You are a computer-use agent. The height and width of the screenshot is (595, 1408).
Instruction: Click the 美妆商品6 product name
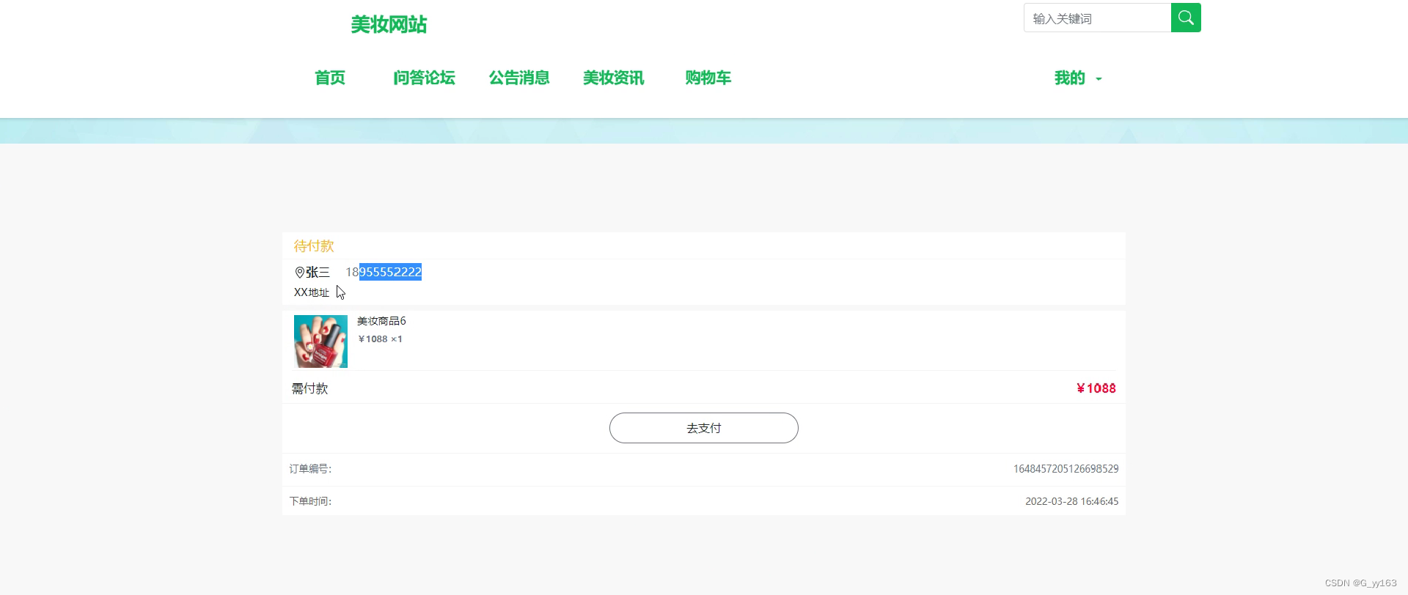tap(381, 321)
